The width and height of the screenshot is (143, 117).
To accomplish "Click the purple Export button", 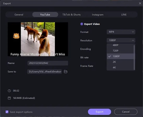I will tap(100, 112).
